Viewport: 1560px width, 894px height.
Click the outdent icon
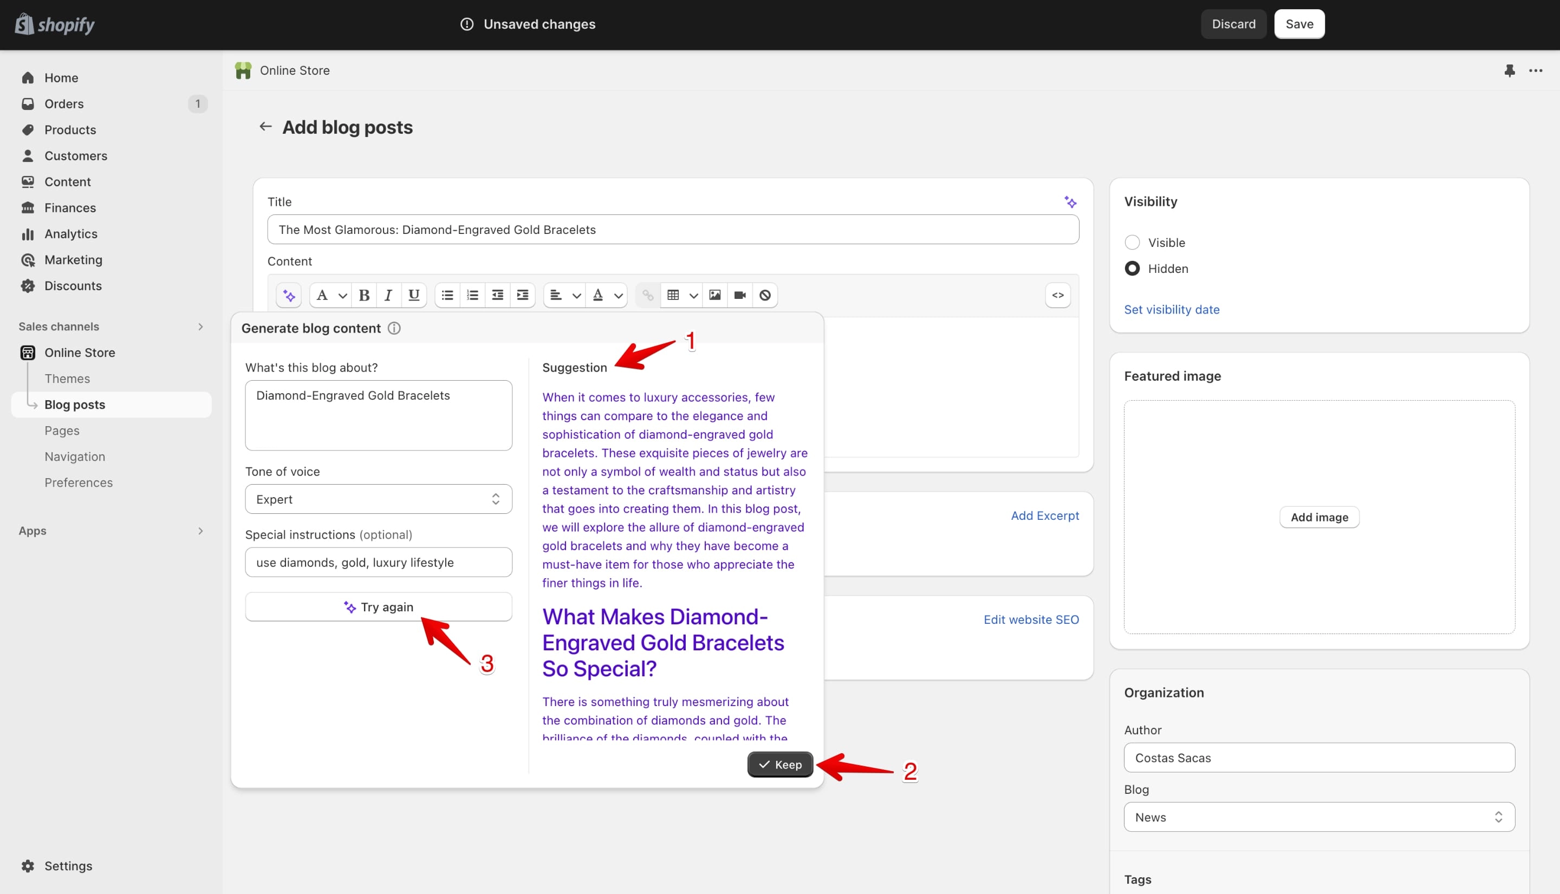497,295
